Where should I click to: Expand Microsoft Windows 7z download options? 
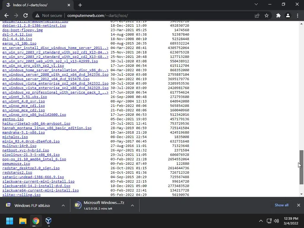click(132, 205)
